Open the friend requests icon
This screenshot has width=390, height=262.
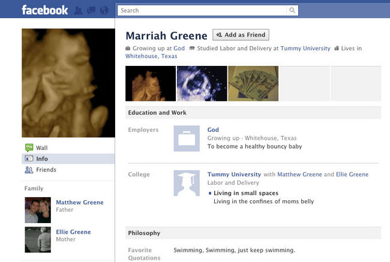[79, 10]
